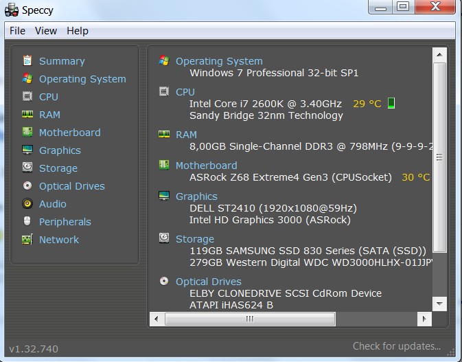
Task: Click chip icon beside CPU heading in summary
Action: click(164, 91)
